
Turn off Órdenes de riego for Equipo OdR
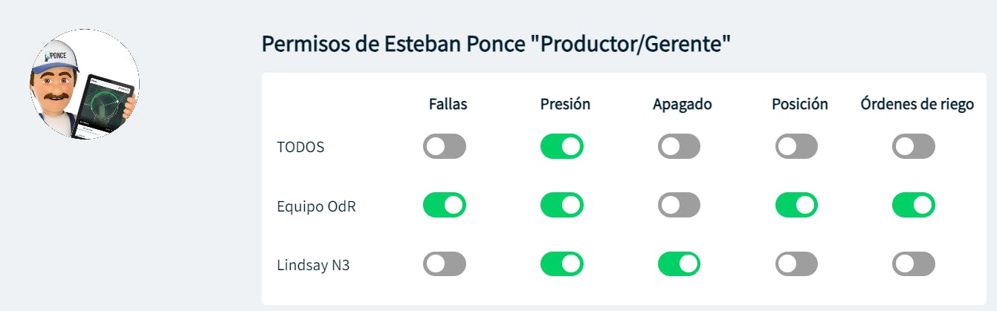[x=914, y=205]
